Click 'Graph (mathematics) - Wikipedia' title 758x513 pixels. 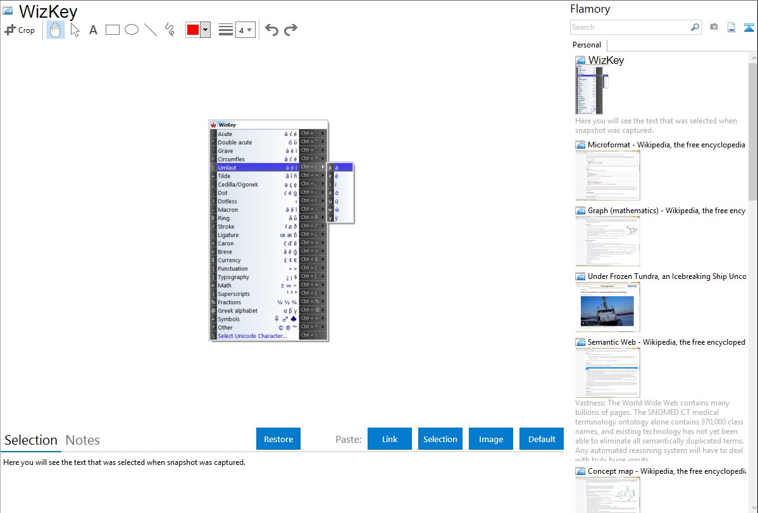coord(666,211)
